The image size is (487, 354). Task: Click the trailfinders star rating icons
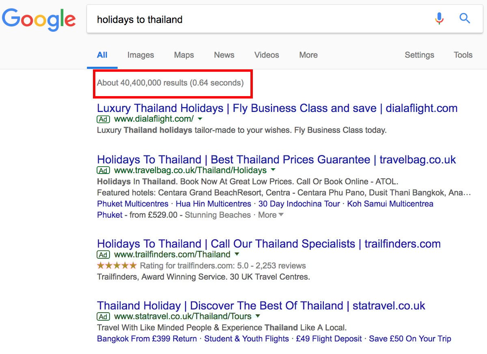[x=117, y=266]
